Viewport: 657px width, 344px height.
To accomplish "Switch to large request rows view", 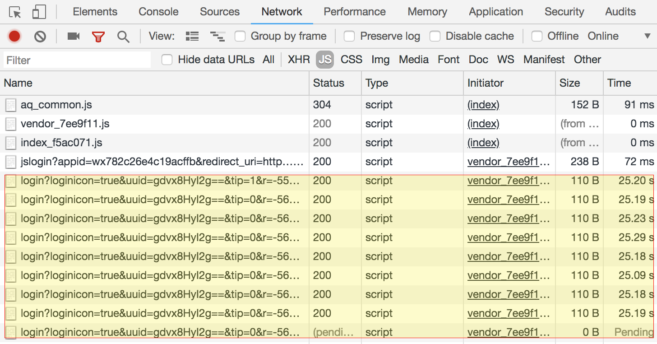I will click(192, 36).
